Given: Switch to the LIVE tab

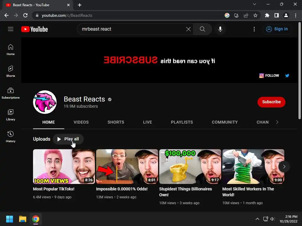Looking at the screenshot, I should coord(147,122).
